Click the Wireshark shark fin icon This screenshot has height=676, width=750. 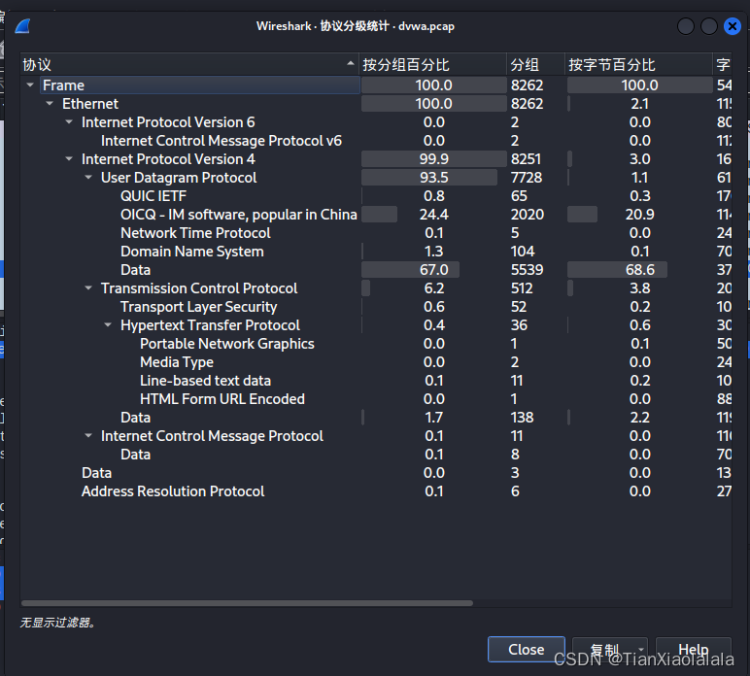(x=22, y=26)
